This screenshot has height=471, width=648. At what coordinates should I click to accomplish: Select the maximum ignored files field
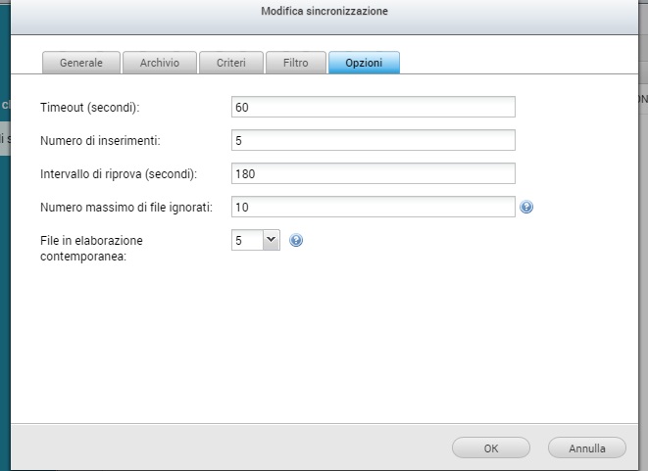tap(374, 207)
